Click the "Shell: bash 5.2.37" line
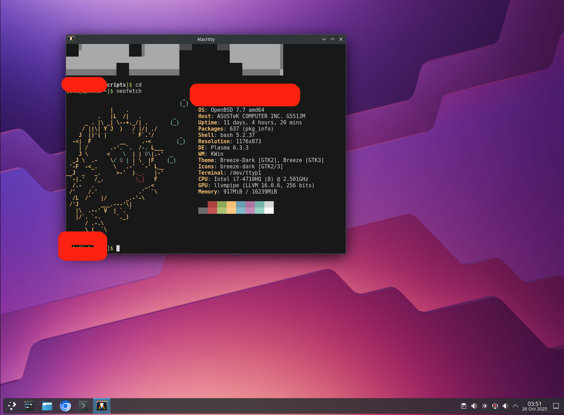 click(227, 135)
